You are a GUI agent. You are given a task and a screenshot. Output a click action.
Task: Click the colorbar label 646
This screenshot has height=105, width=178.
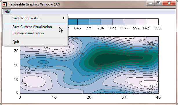[x=77, y=28]
